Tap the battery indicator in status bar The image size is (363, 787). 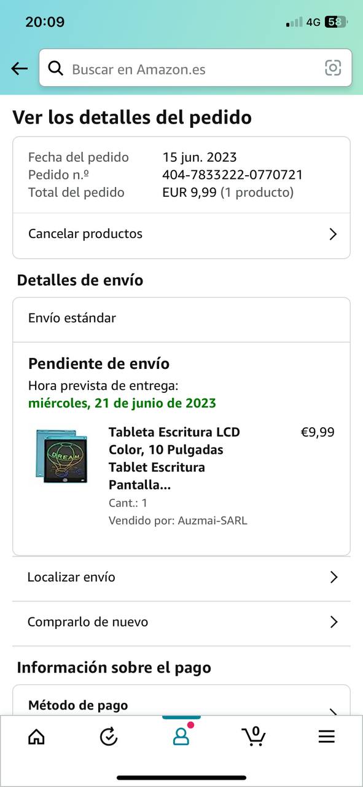pos(336,22)
